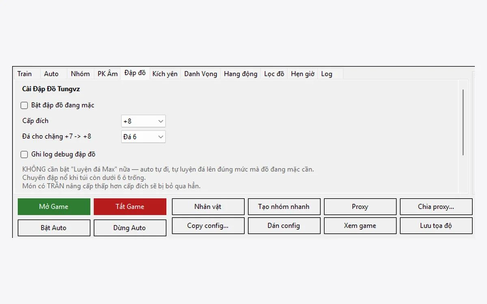This screenshot has width=487, height=304.
Task: Click Tạo nhóm nhanh button
Action: point(284,207)
